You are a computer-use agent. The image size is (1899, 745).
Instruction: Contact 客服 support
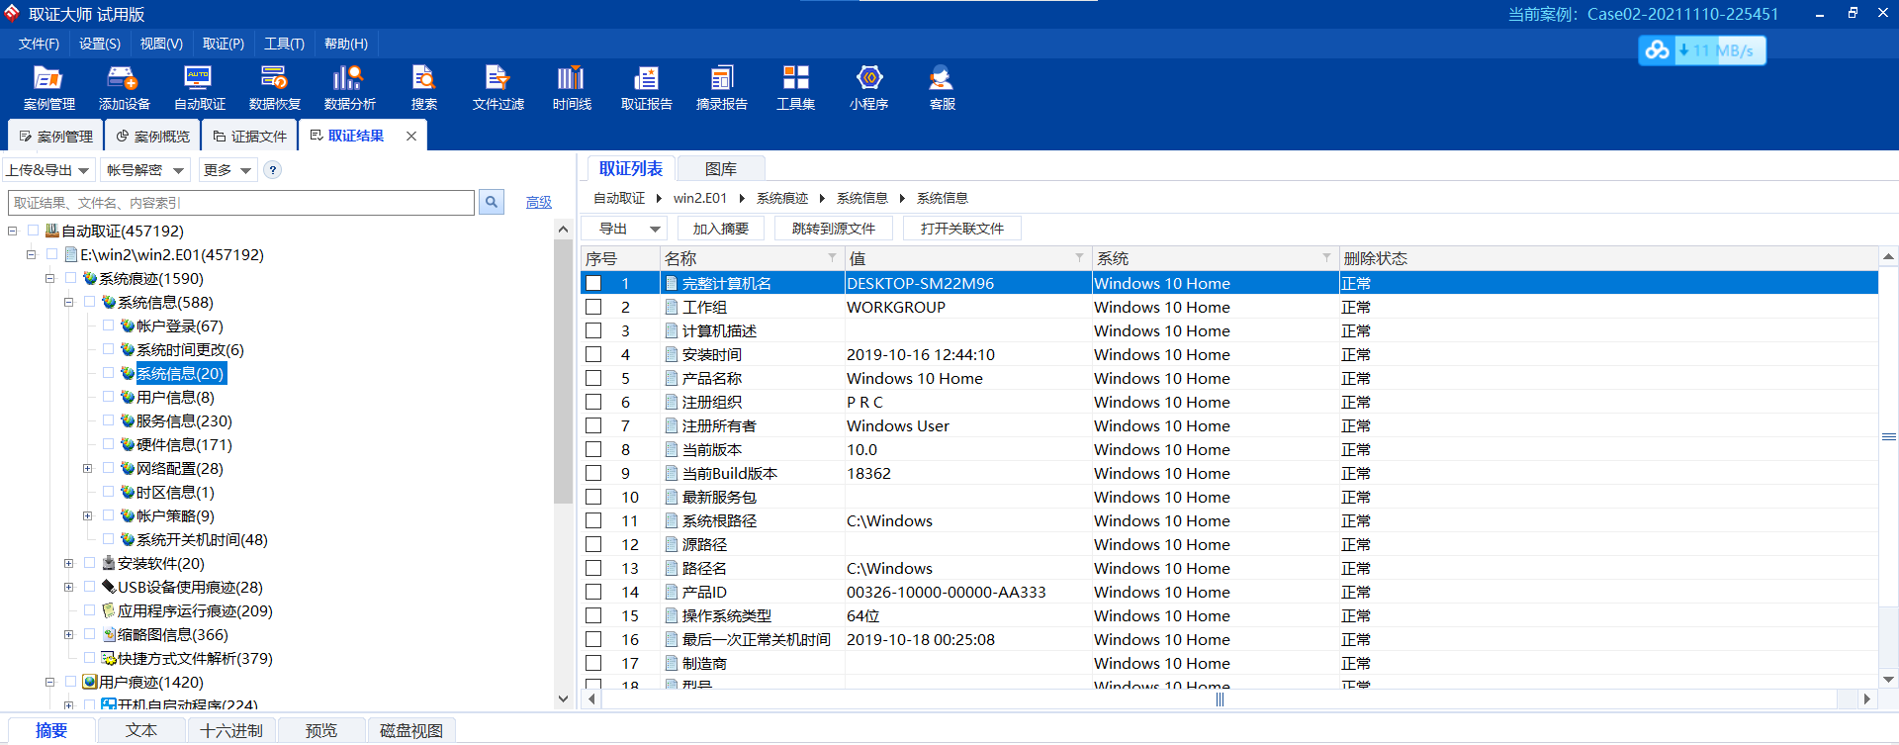[942, 88]
